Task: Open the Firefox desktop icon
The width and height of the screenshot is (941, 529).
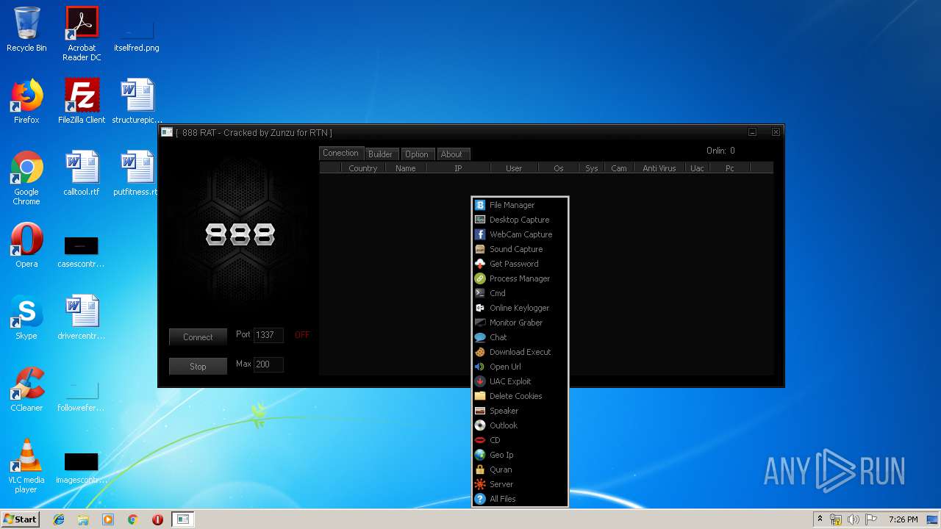Action: [x=26, y=101]
